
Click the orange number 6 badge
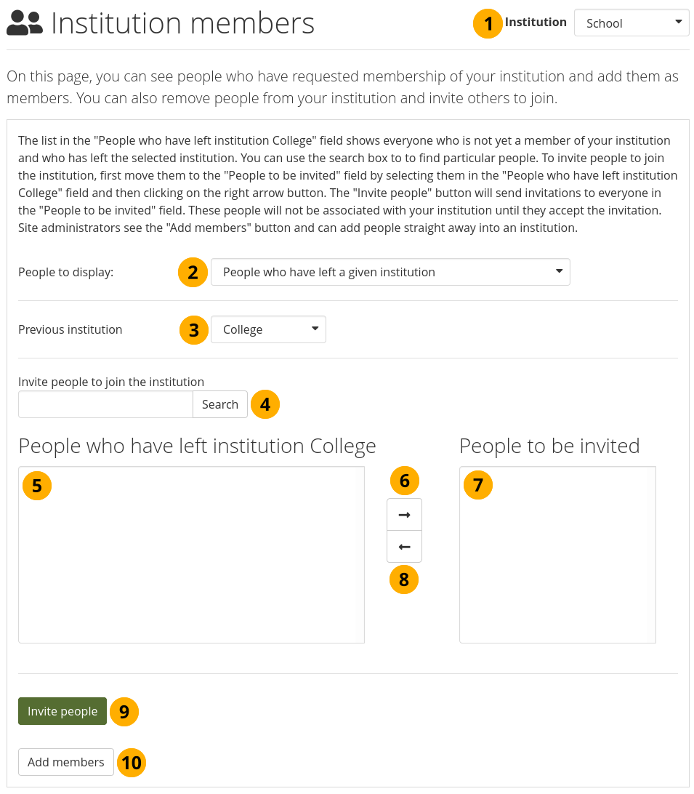click(x=405, y=481)
